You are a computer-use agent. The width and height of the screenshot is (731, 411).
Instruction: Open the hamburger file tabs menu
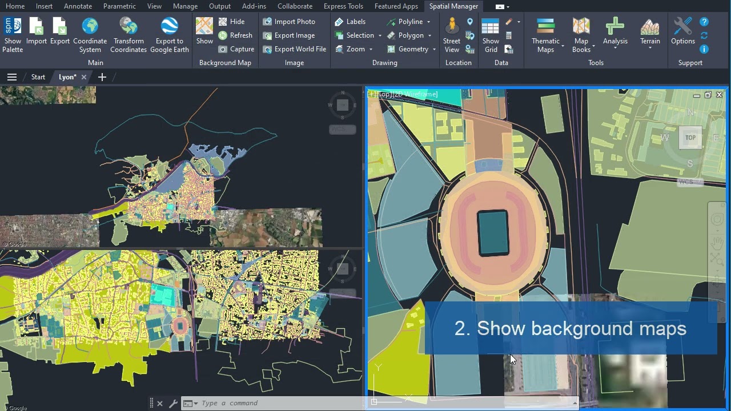pos(12,77)
